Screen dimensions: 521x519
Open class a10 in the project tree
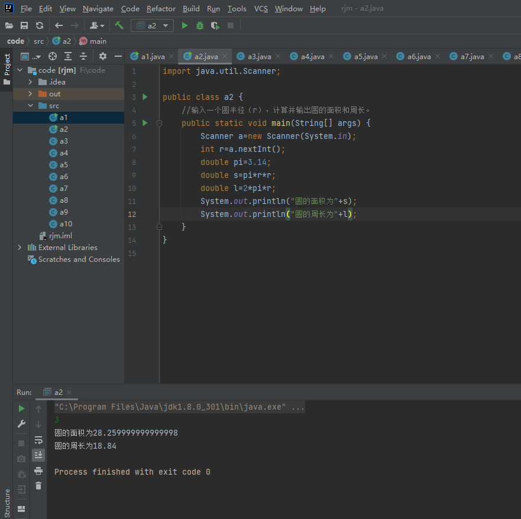point(65,224)
